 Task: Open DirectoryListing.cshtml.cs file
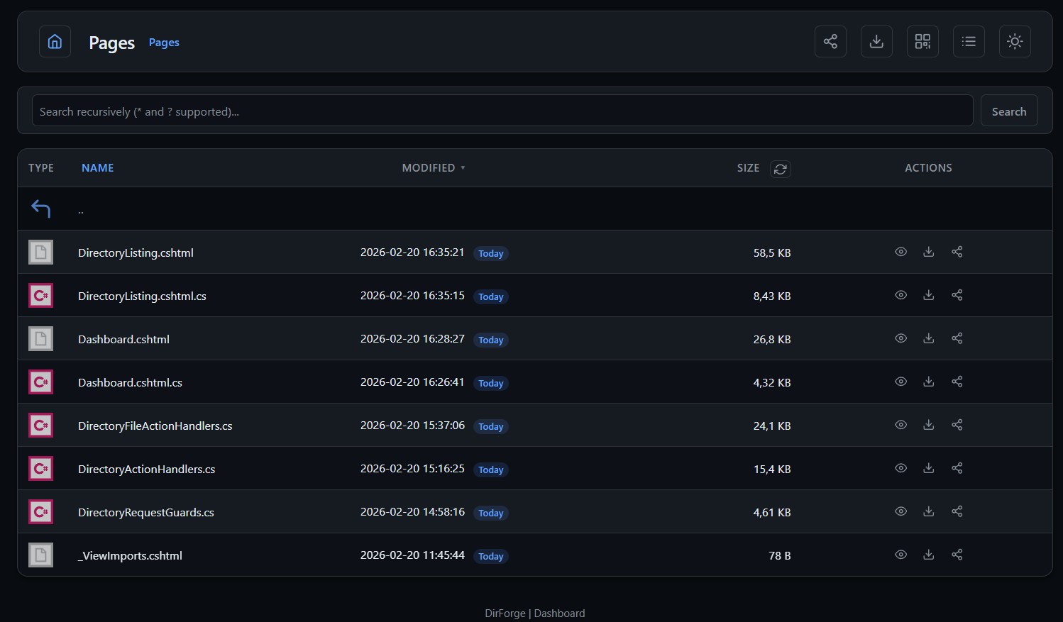[x=142, y=296]
